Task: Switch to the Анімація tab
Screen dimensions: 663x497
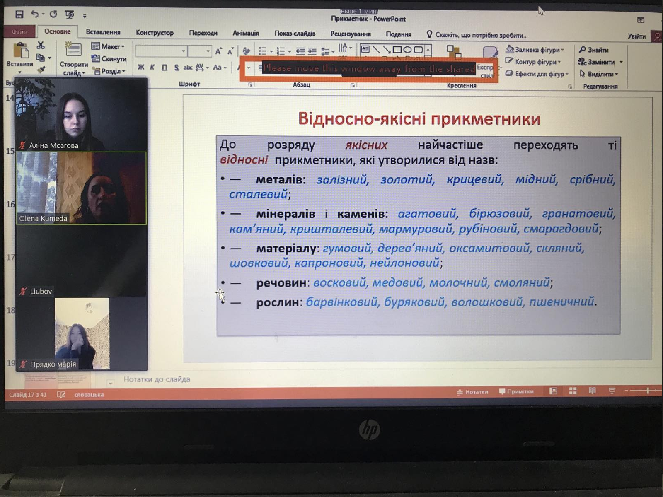Action: pyautogui.click(x=245, y=33)
